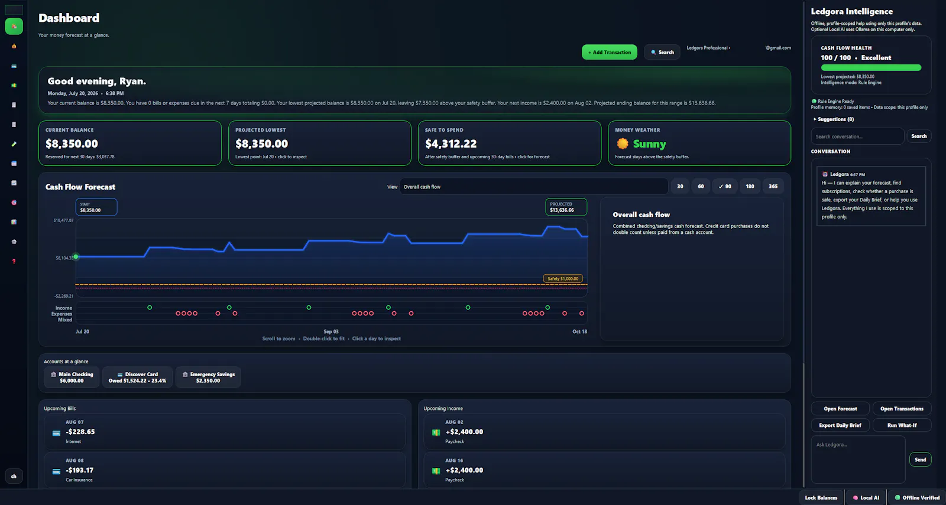Screen dimensions: 946x505
Task: Select the Emergency Savings account chip
Action: pos(208,377)
